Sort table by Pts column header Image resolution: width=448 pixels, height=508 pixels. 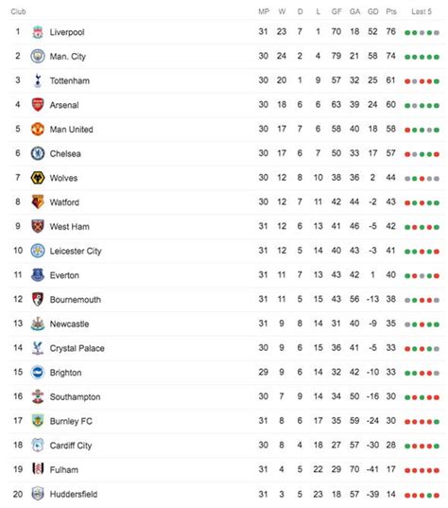coord(391,11)
